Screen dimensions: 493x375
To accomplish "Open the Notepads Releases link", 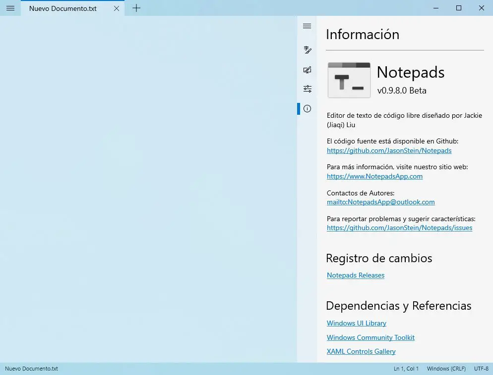I will [355, 275].
